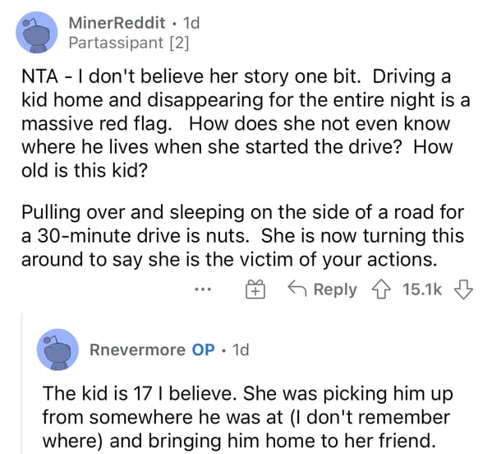Downvote MinerReddit's comment
492x454 pixels.
[x=463, y=290]
